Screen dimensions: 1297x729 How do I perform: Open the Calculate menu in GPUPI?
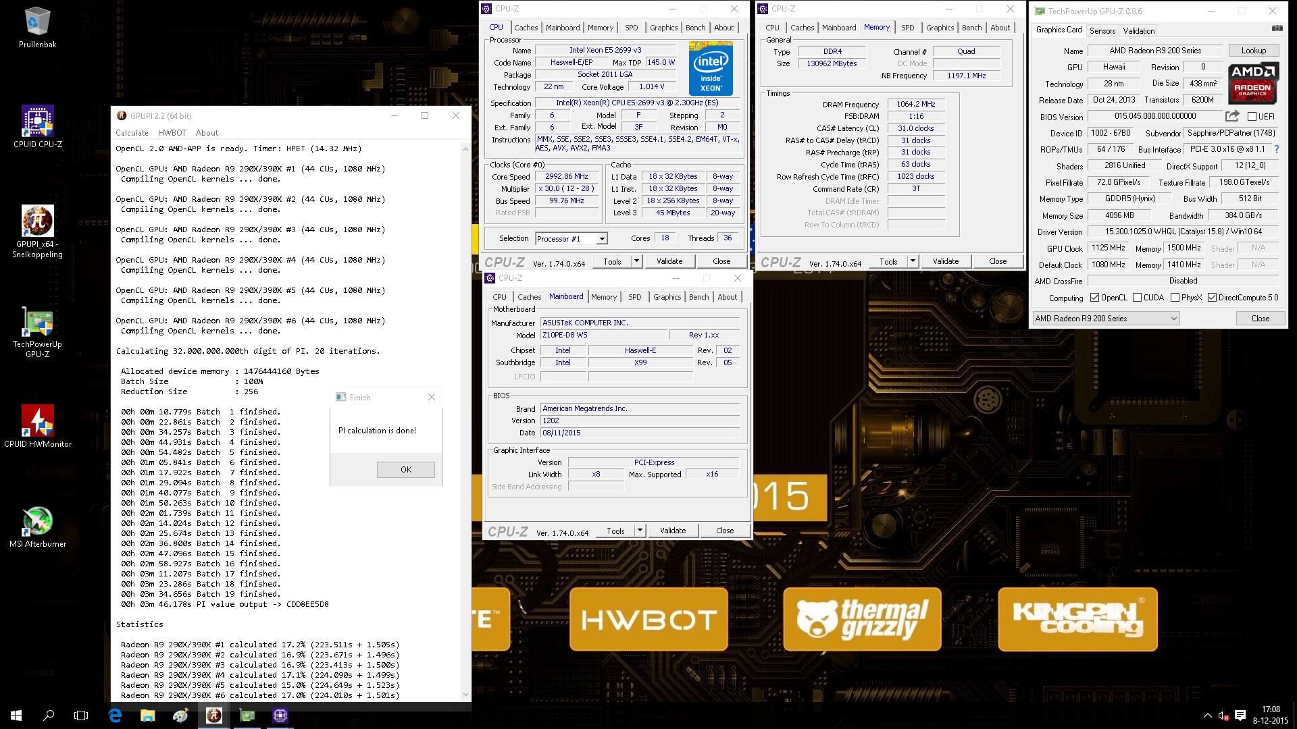132,132
